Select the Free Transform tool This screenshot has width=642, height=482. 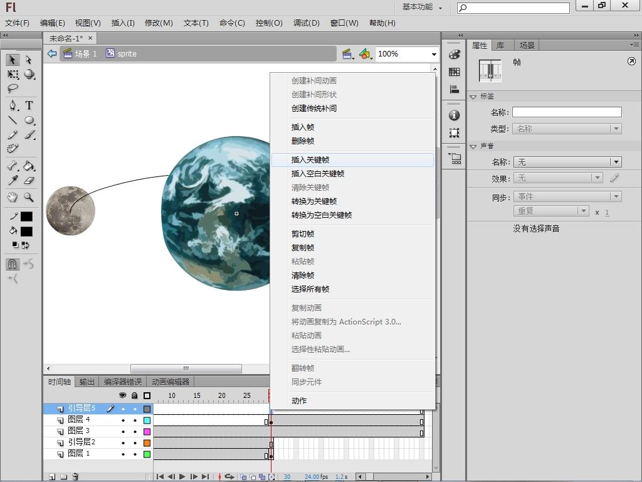[x=13, y=74]
